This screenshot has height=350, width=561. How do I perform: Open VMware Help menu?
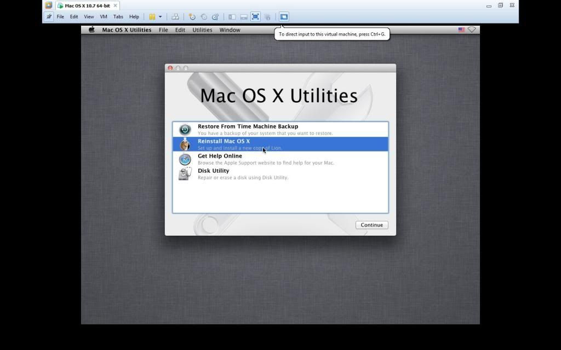(x=134, y=17)
